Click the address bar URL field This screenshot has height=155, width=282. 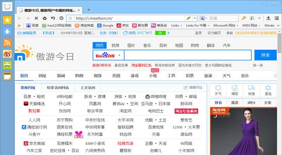click(x=128, y=18)
